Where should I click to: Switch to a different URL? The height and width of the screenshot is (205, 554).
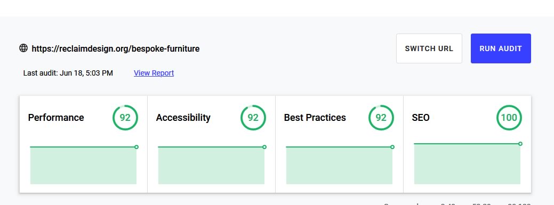429,48
